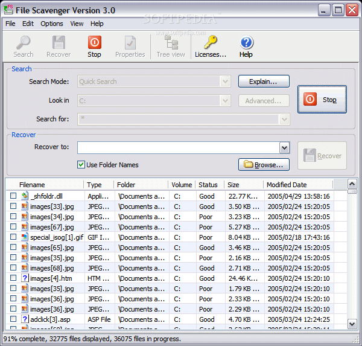Click the 91% complete status bar text
362x346 pixels.
click(92, 339)
